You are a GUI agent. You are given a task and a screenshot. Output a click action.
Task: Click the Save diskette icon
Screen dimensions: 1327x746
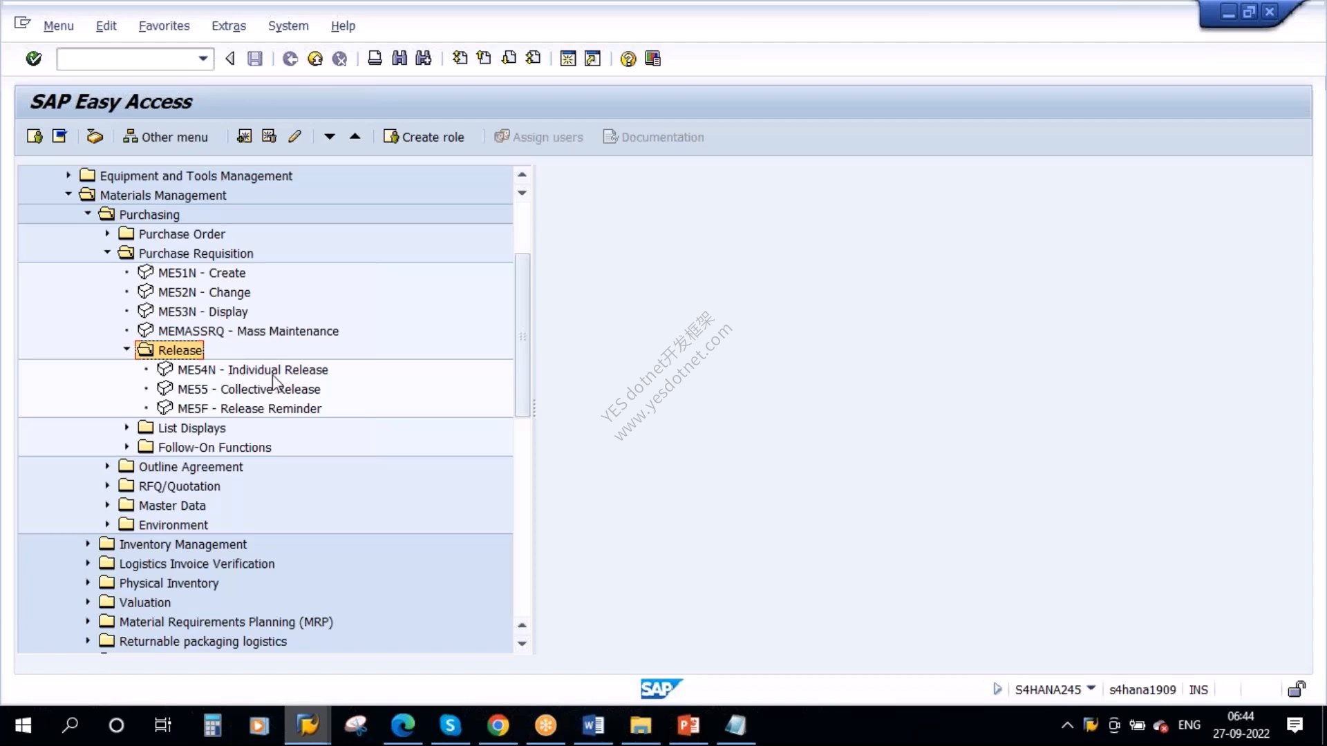(x=255, y=59)
